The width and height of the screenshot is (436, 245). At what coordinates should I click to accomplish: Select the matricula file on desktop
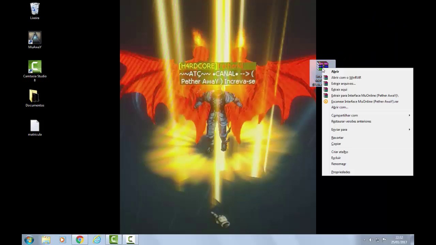[35, 128]
